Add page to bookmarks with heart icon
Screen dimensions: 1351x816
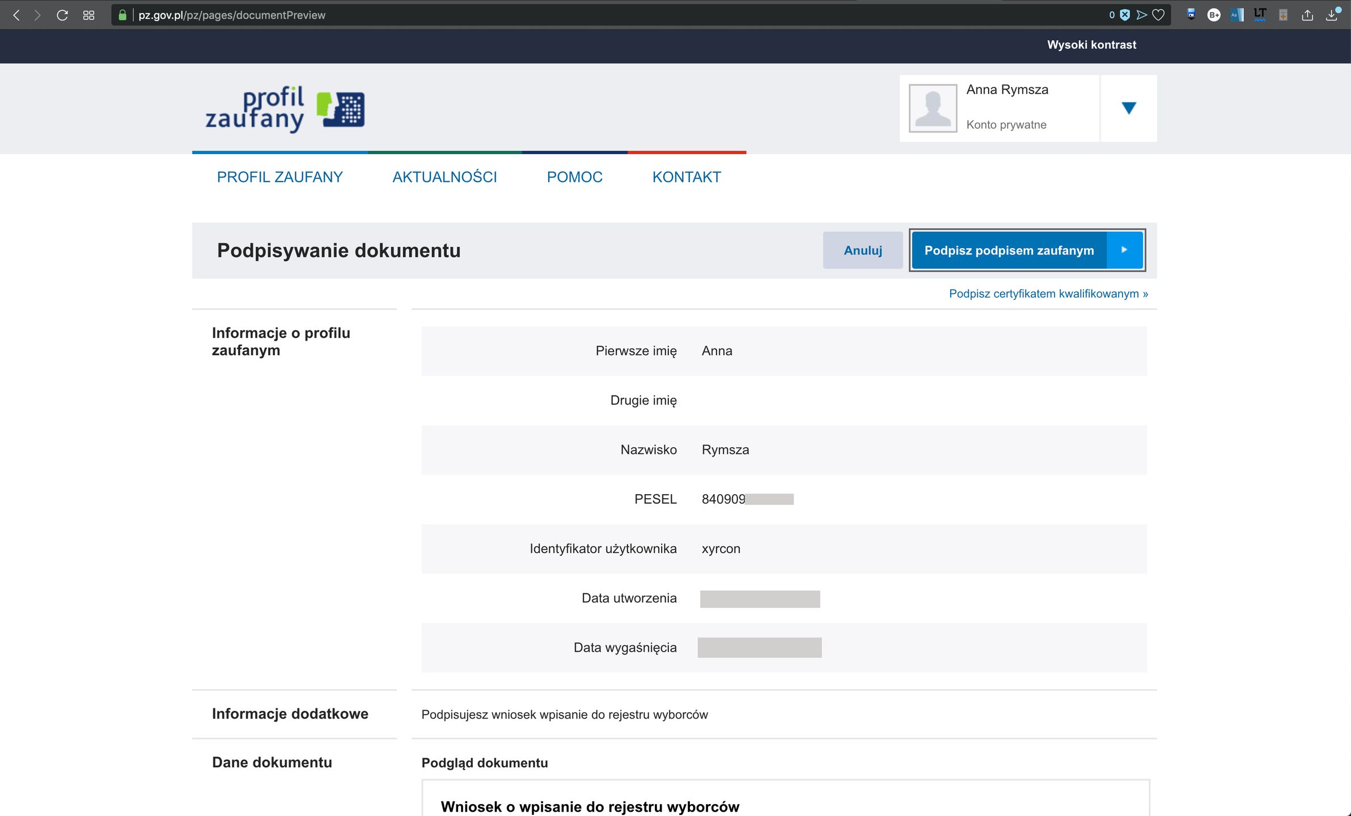pyautogui.click(x=1158, y=15)
